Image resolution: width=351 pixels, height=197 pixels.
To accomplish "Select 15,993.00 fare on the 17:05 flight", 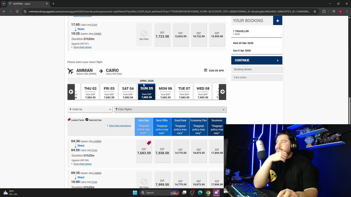I will (217, 35).
